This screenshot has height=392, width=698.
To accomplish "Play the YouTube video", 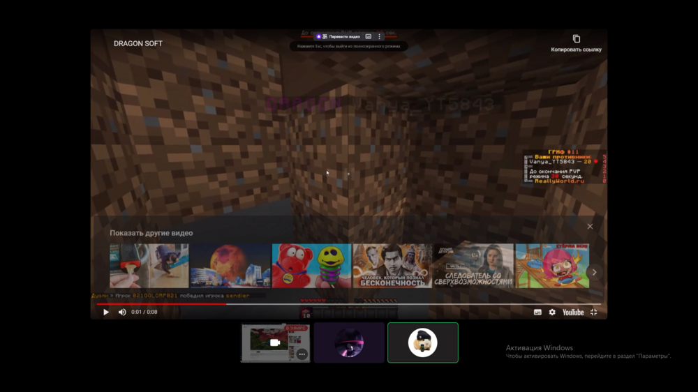I will click(x=106, y=312).
